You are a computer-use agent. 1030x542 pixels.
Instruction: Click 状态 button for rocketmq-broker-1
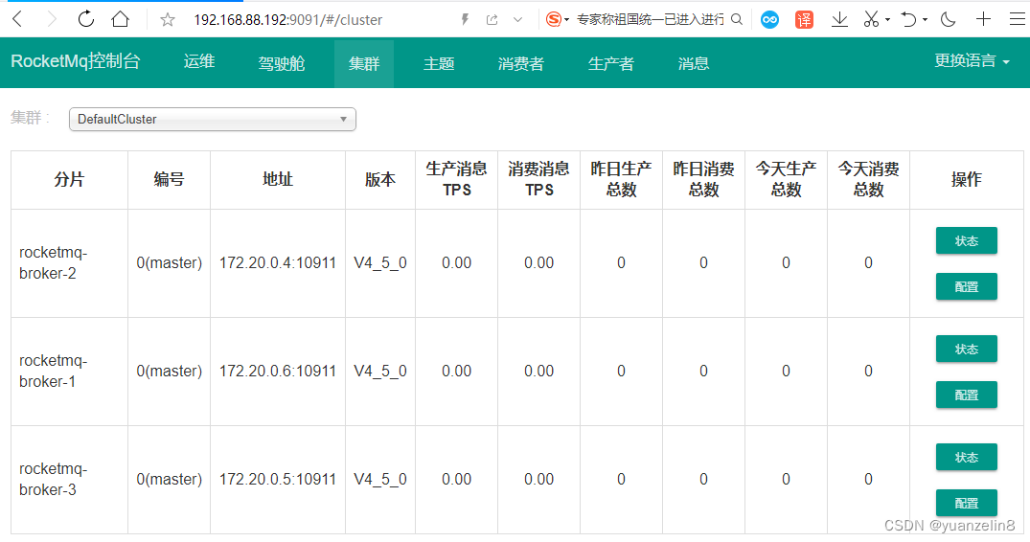click(966, 350)
